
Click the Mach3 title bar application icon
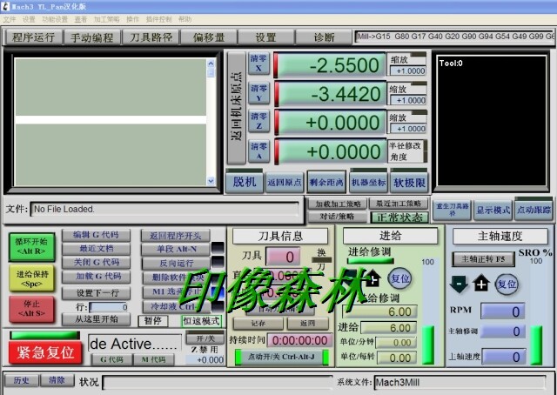click(5, 6)
